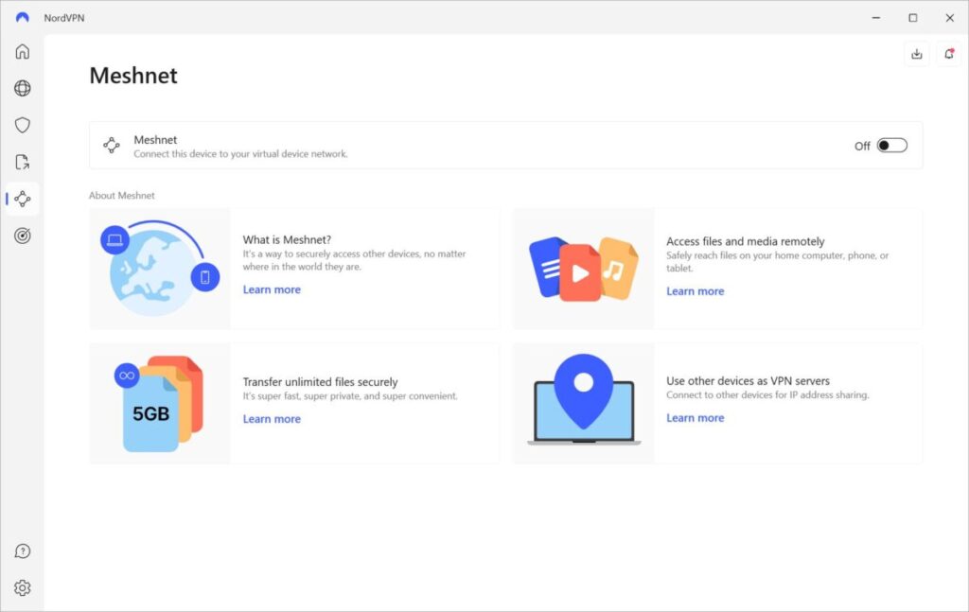969x612 pixels.
Task: Click the globe illustration in What is Meshnet card
Action: pyautogui.click(x=159, y=269)
